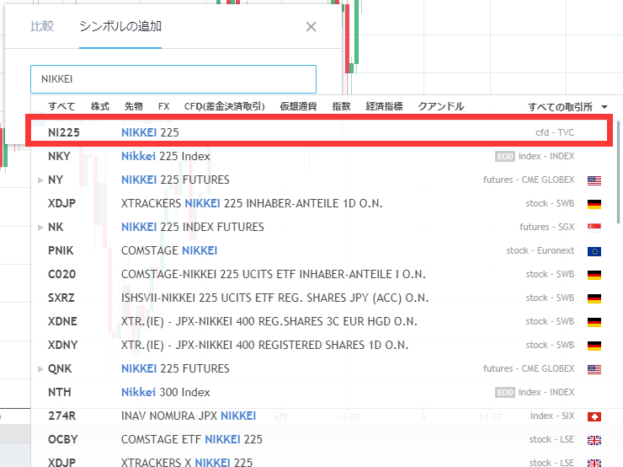Click EOD badge on NKY row

(505, 157)
